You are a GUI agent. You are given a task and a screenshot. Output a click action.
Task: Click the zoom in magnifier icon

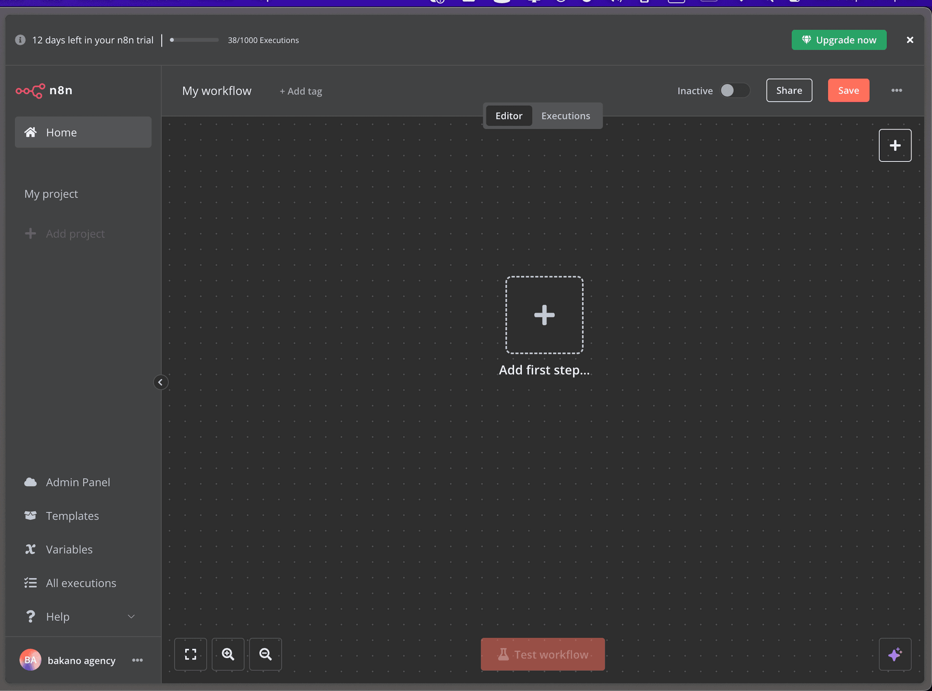[228, 654]
